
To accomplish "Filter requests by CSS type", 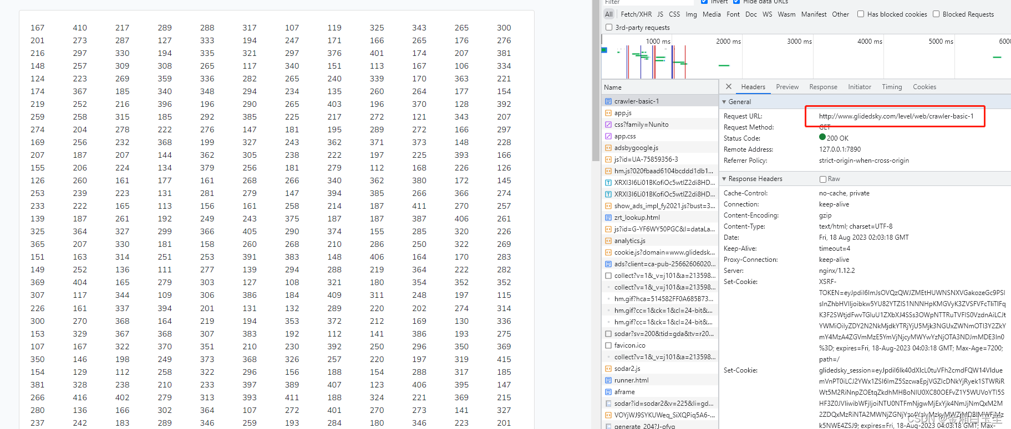I will (674, 14).
